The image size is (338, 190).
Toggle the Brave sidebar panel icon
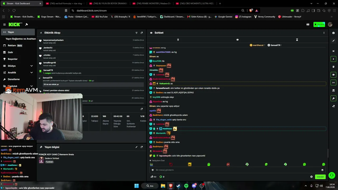[x=313, y=11]
